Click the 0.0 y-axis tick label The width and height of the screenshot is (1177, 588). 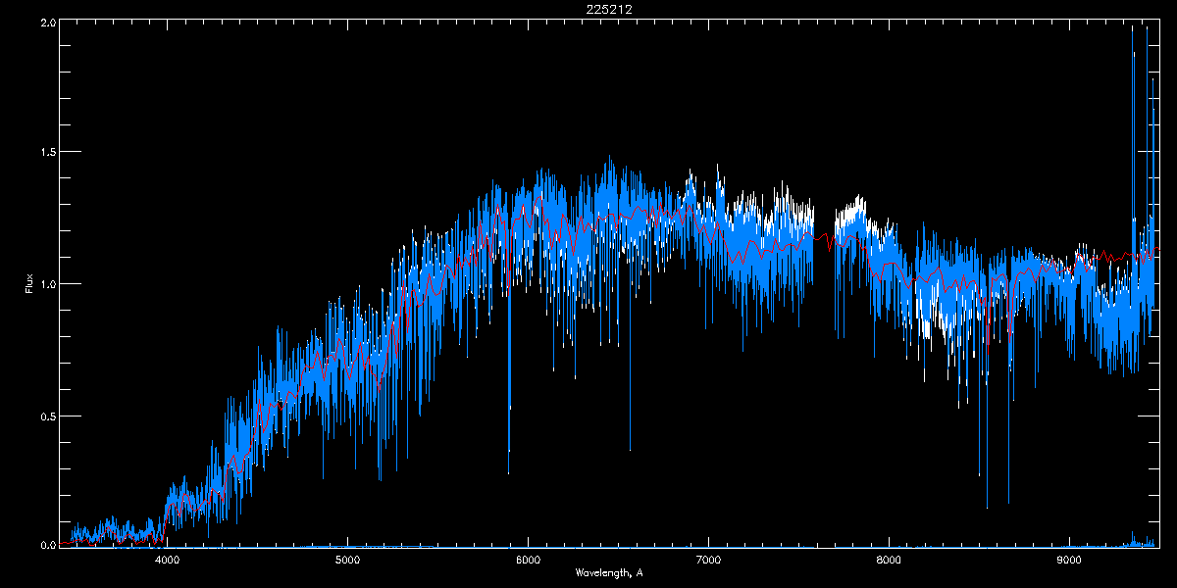(x=48, y=543)
